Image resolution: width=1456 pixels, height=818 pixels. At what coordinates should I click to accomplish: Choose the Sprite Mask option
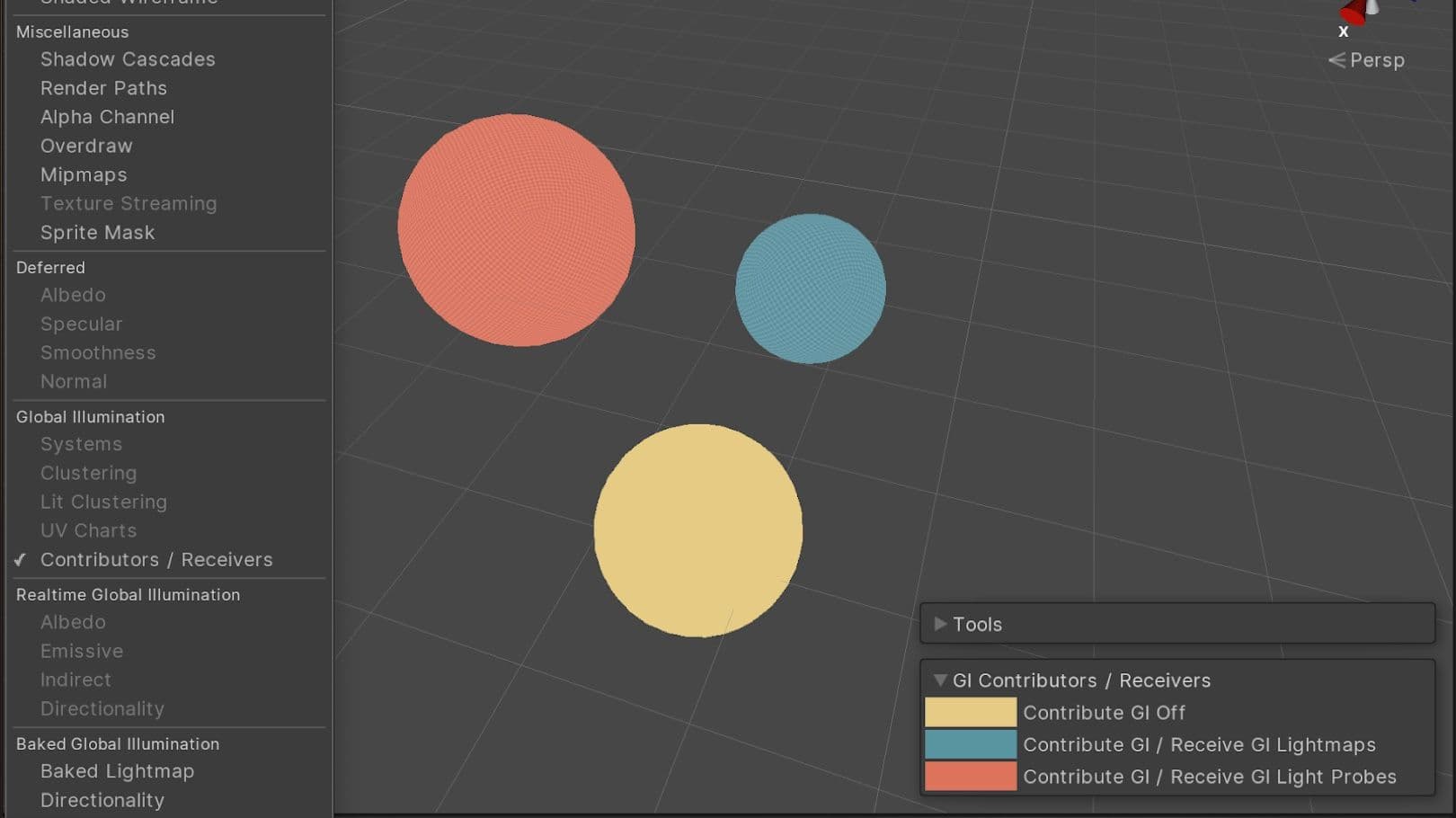pyautogui.click(x=97, y=232)
